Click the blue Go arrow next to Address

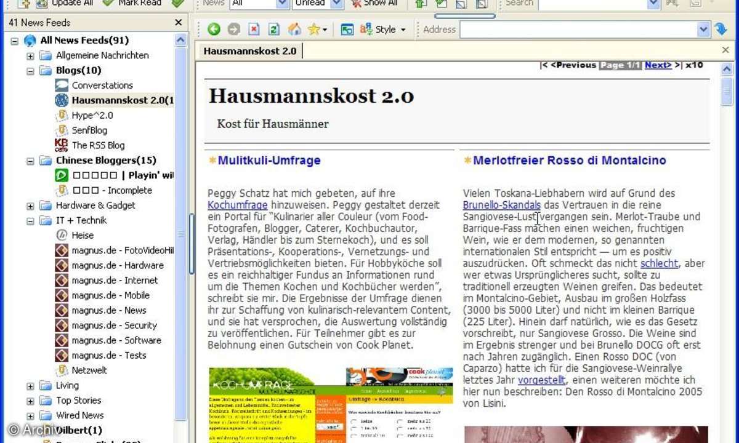click(x=721, y=29)
